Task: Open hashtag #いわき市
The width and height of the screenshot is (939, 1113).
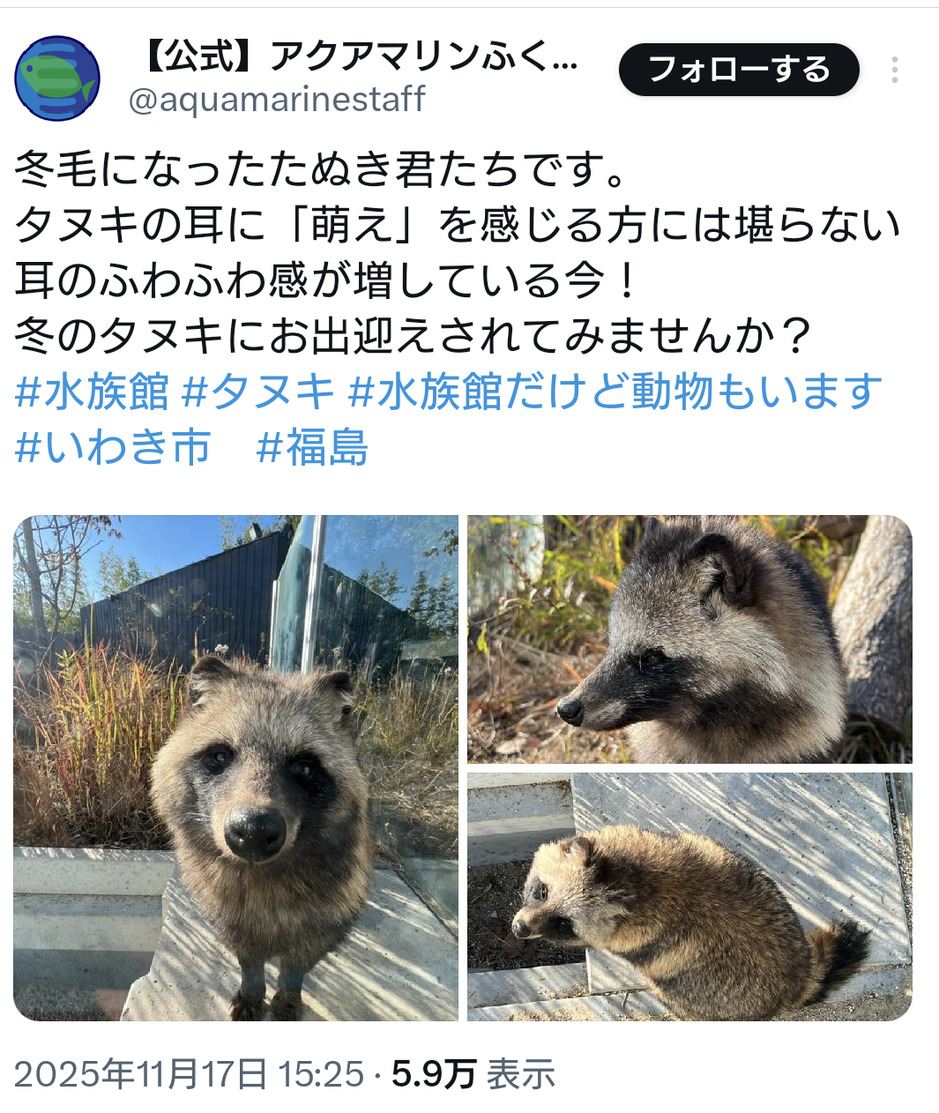Action: pos(113,447)
